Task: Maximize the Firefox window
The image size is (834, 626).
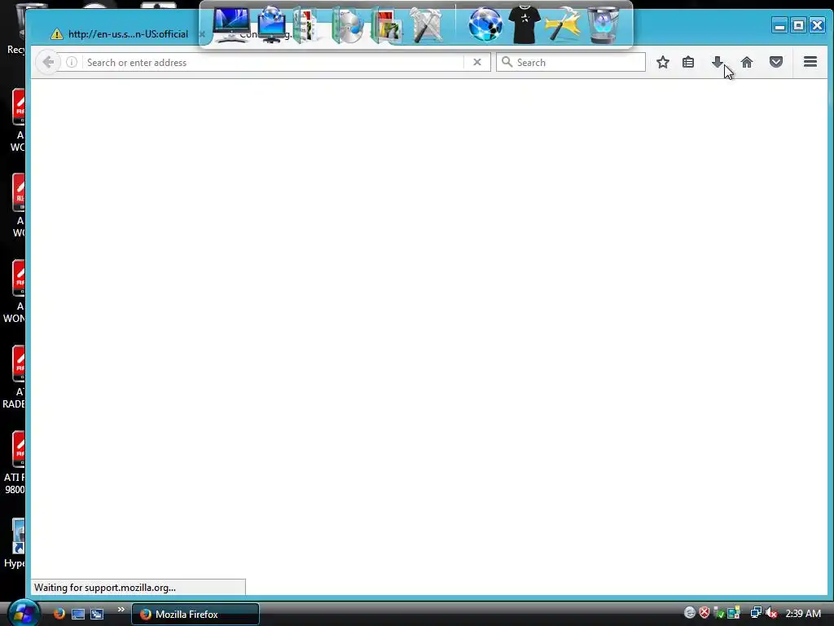Action: [x=798, y=25]
